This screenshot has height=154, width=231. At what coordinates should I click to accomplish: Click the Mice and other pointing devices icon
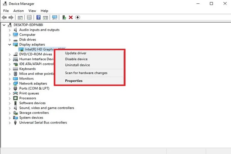[x=15, y=74]
